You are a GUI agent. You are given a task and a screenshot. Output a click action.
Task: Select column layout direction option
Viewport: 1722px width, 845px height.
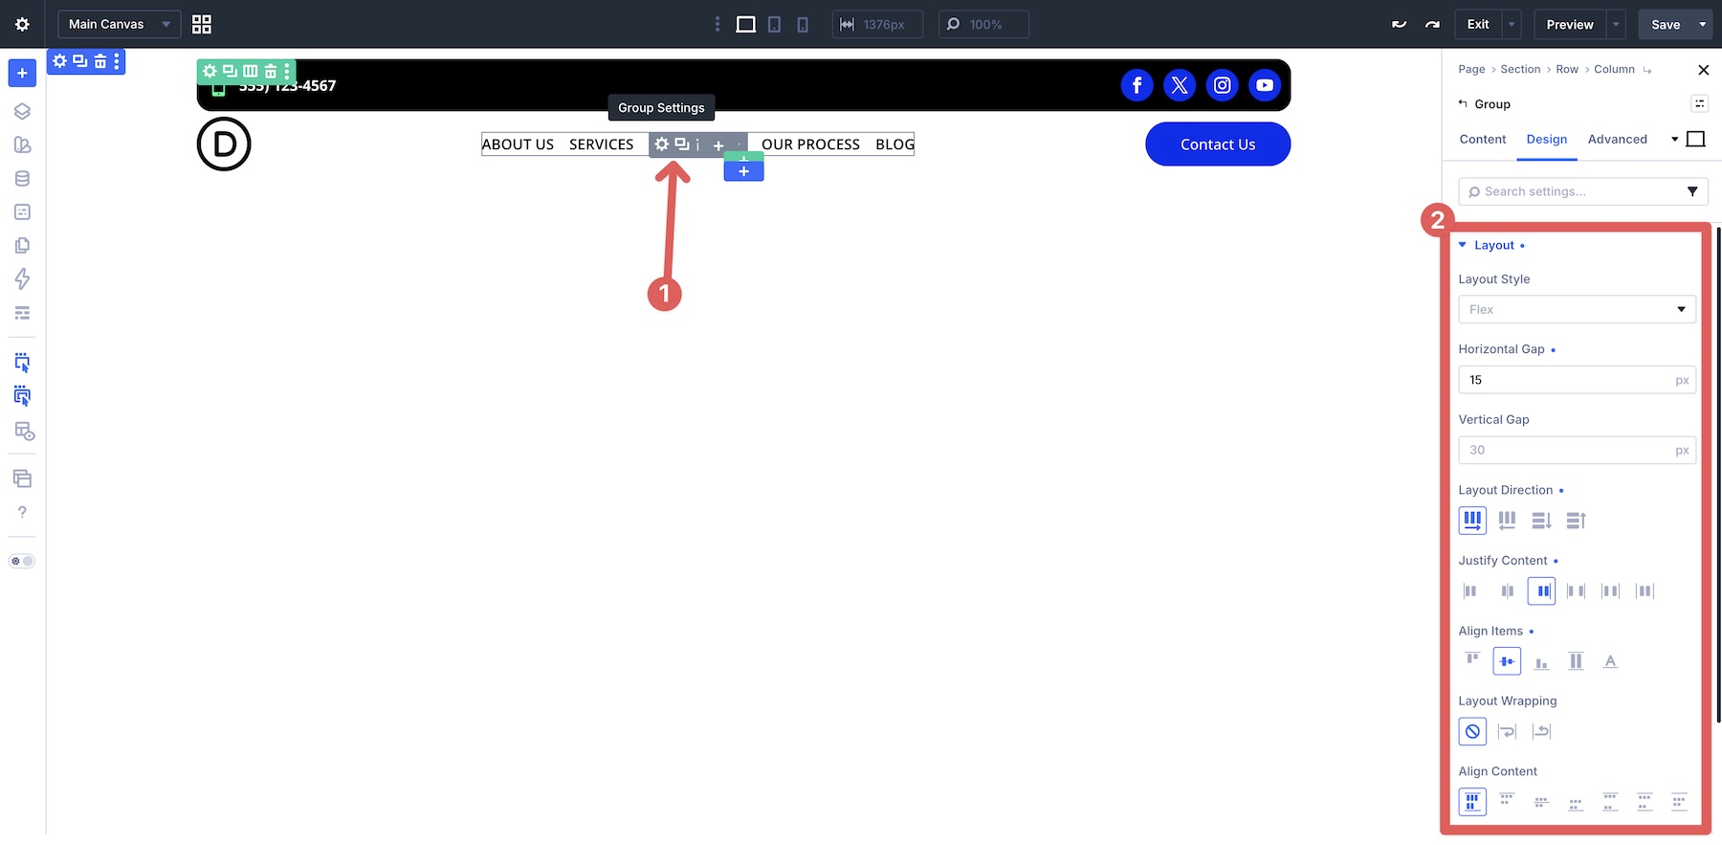1541,521
